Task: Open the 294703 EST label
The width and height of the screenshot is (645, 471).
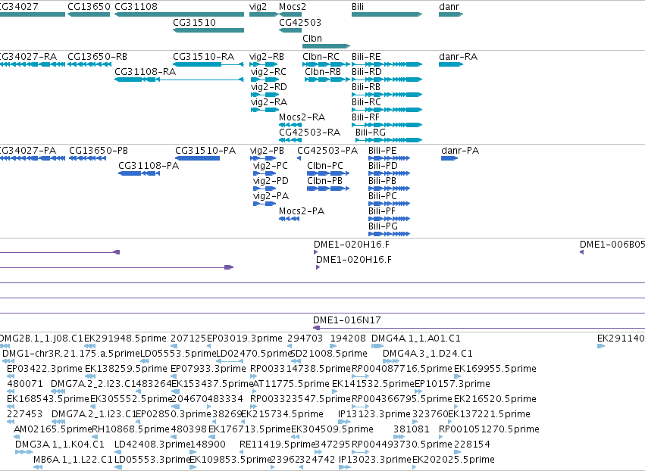Action: 305,338
